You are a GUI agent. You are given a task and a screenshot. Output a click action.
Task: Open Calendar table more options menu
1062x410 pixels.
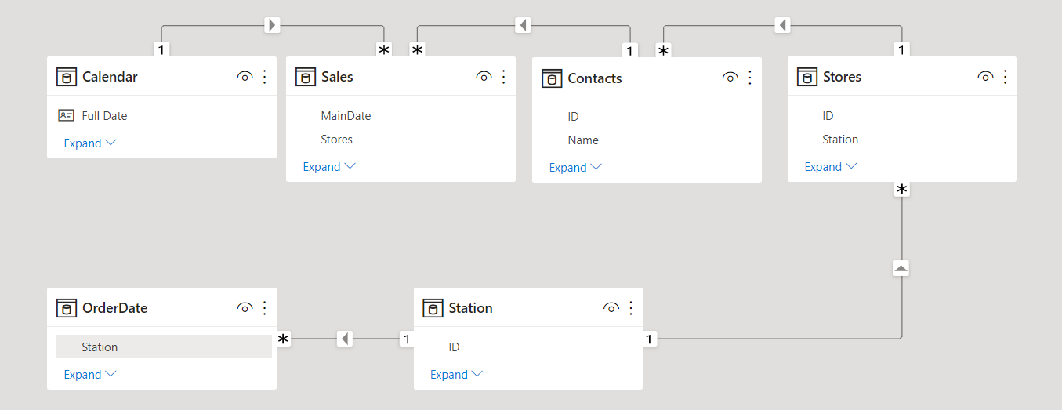pyautogui.click(x=264, y=77)
